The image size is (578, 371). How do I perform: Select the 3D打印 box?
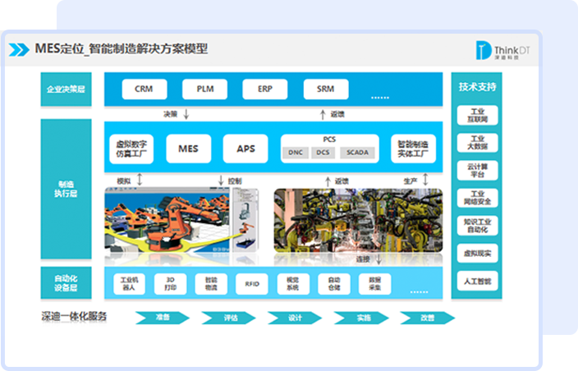(x=170, y=284)
